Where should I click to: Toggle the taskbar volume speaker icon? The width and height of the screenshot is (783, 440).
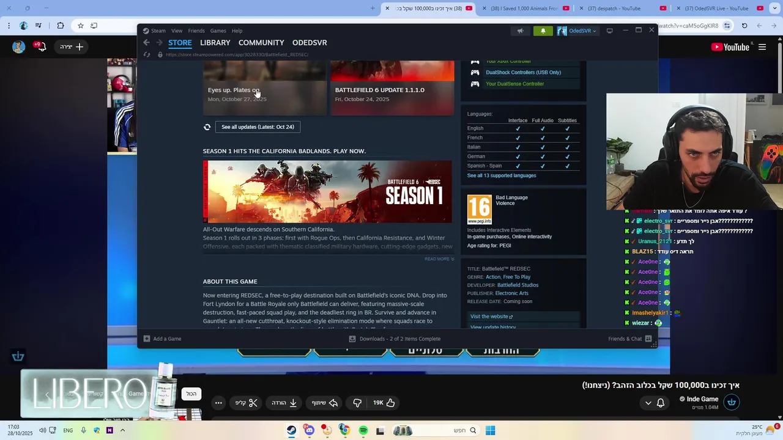tap(42, 430)
